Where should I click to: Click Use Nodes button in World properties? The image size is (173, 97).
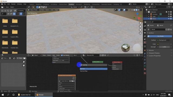click(160, 36)
